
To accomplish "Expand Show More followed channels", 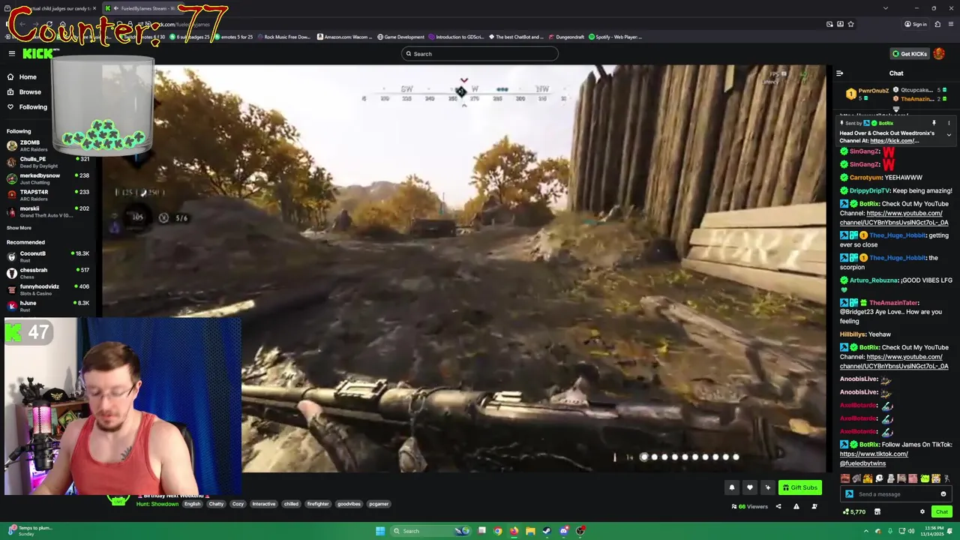I will click(x=19, y=228).
